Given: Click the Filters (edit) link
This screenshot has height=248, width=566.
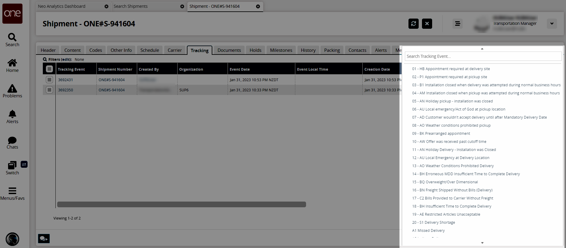Looking at the screenshot, I should (x=60, y=59).
